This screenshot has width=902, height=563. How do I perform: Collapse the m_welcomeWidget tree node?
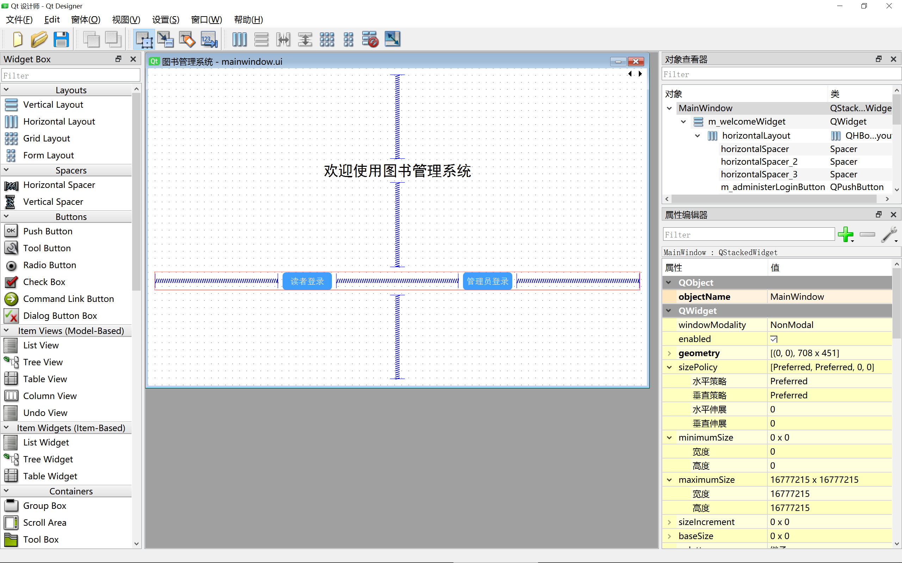(683, 122)
